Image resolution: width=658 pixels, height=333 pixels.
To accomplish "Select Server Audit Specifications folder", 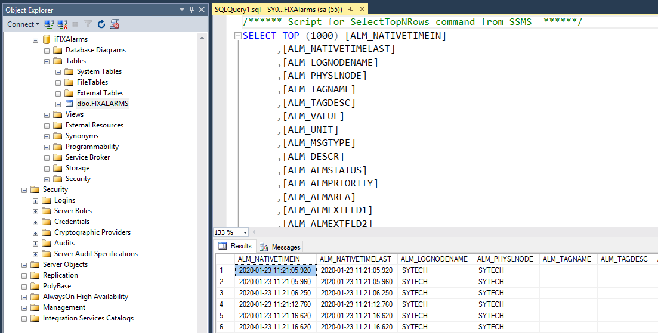I will 95,253.
